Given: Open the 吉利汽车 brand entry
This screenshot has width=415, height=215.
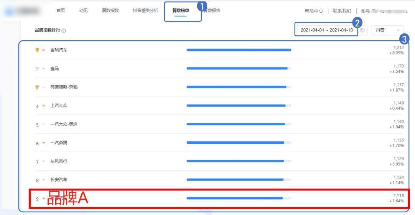Looking at the screenshot, I should click(x=59, y=50).
